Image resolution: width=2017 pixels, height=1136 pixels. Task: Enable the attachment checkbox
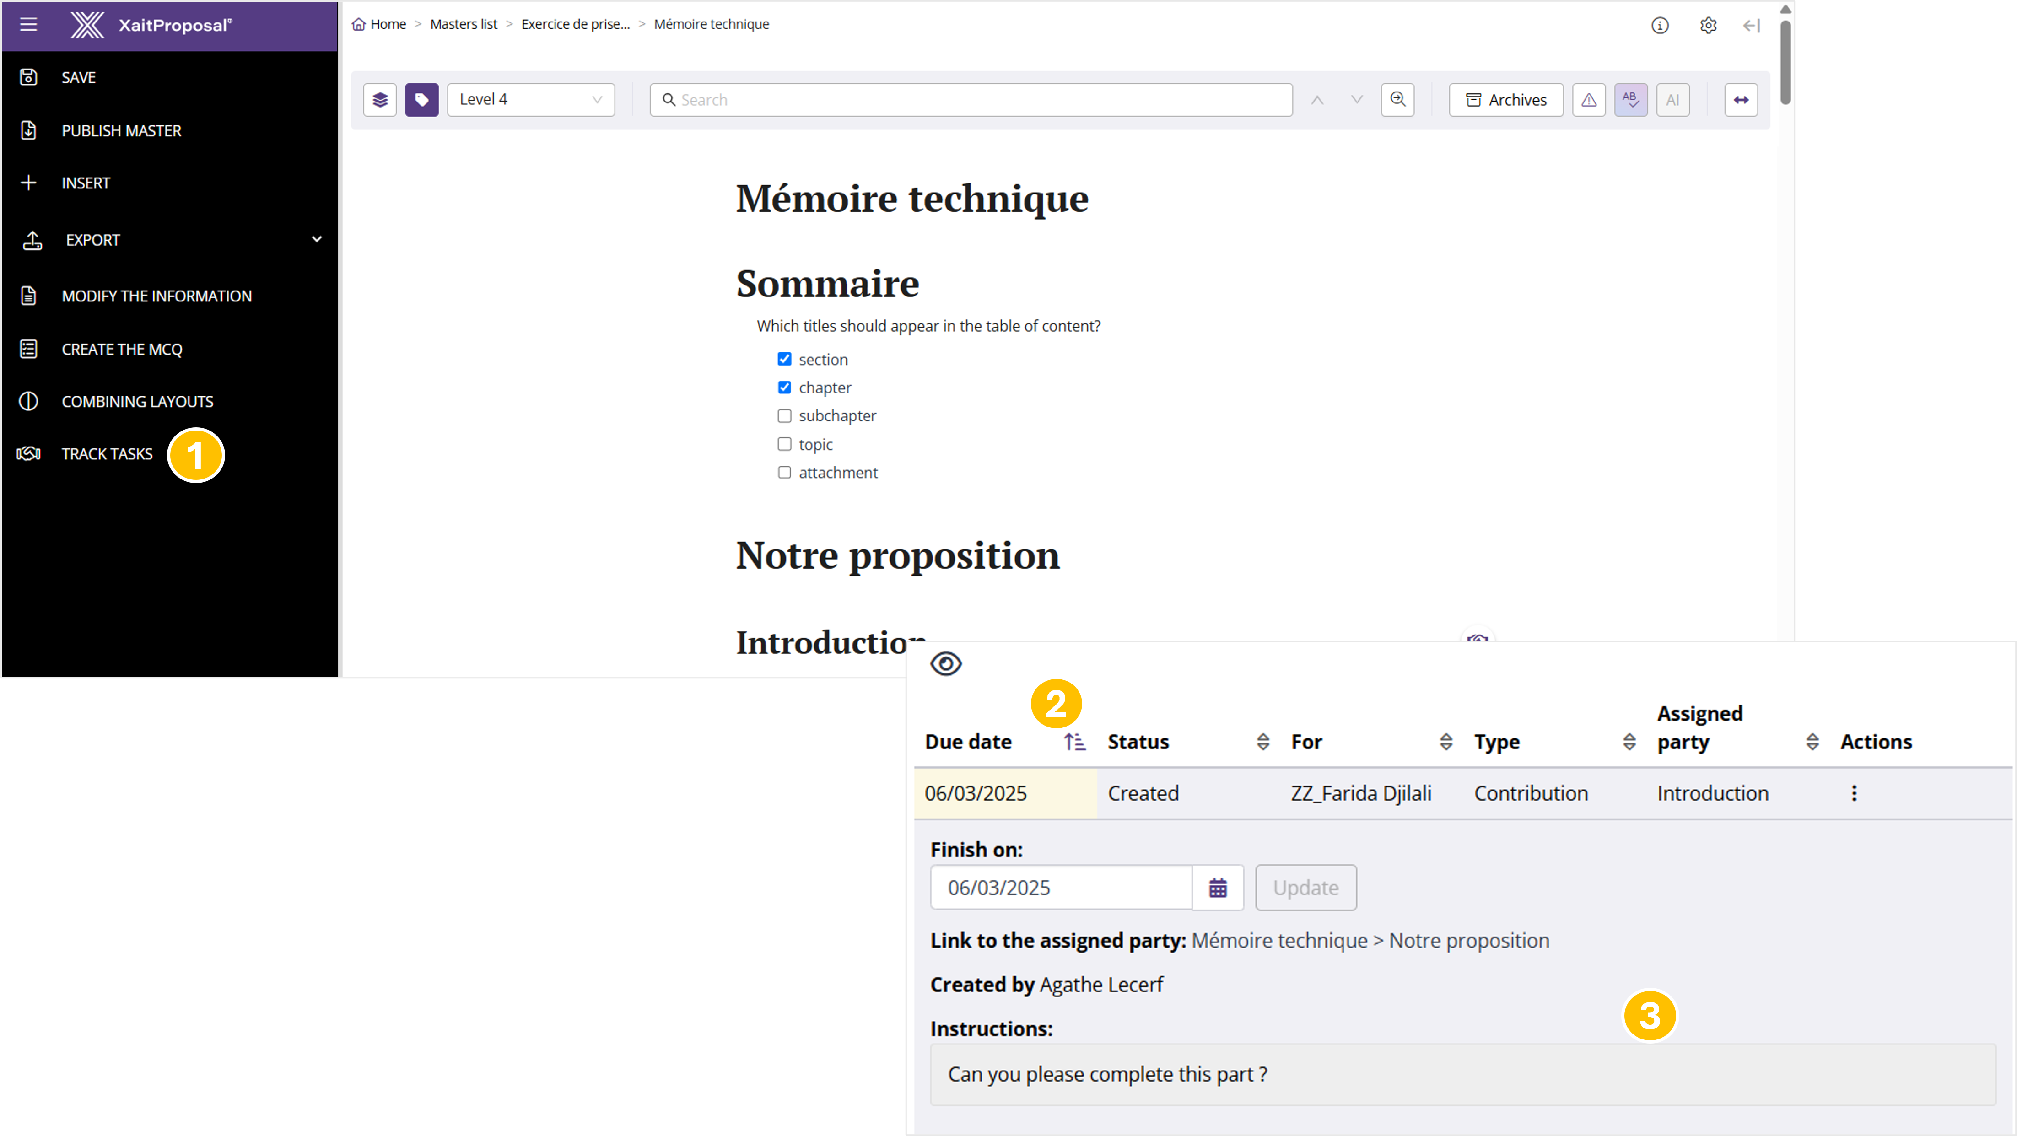point(785,472)
